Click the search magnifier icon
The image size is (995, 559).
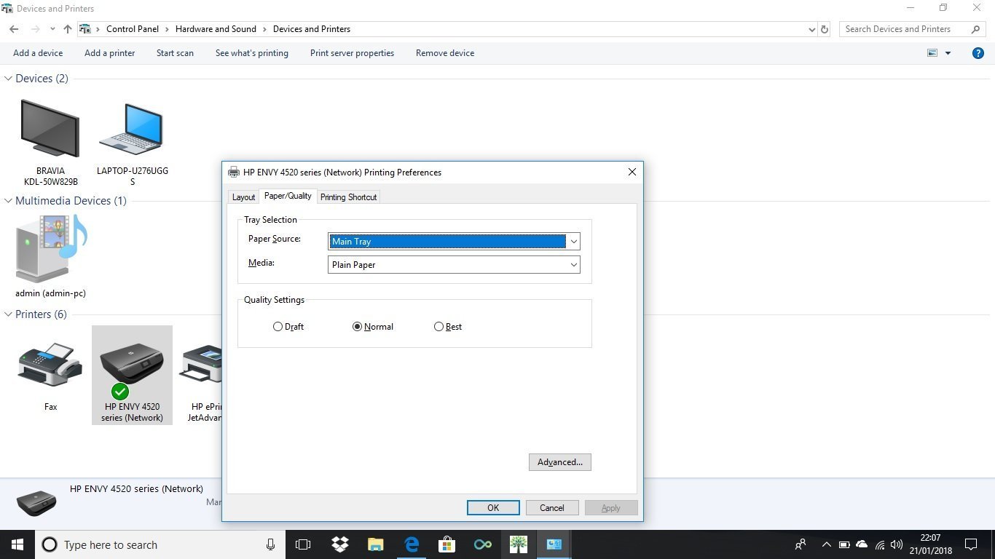pos(975,29)
